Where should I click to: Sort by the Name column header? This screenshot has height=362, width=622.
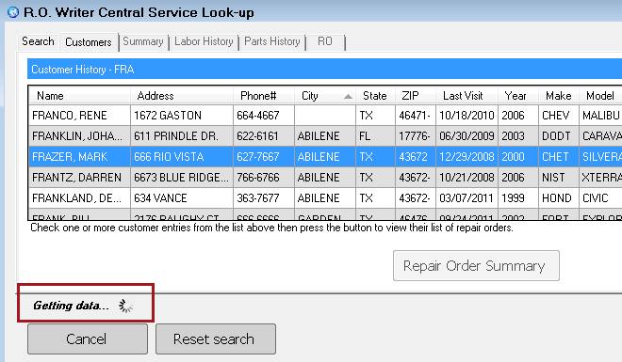click(79, 96)
